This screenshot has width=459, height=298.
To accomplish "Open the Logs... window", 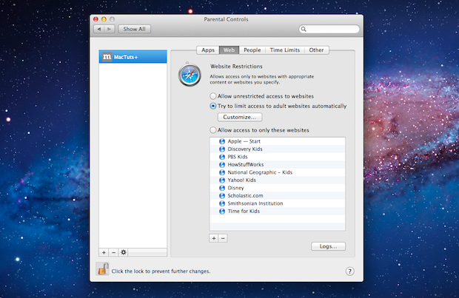I will [x=328, y=246].
